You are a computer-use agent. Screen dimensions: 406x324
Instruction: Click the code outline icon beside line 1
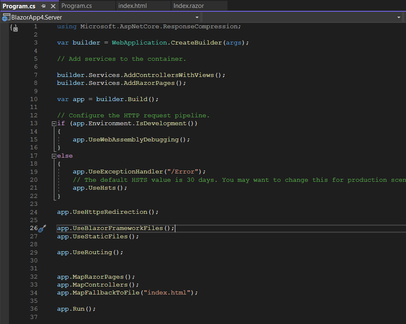coord(14,27)
